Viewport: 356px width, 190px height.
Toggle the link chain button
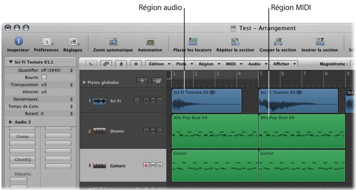pos(106,64)
